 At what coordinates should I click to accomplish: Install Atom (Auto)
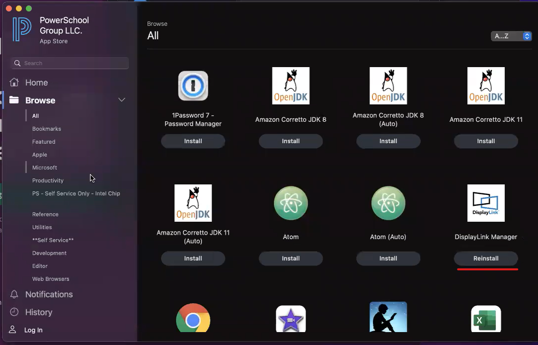click(x=388, y=259)
